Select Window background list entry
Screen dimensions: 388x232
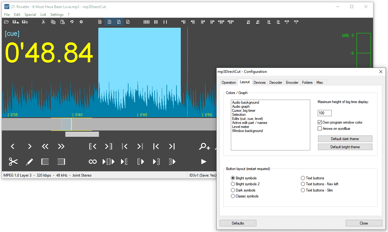(247, 131)
